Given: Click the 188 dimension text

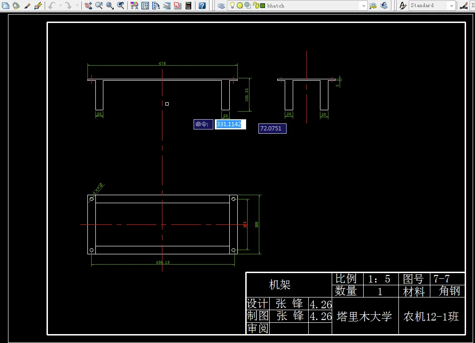Looking at the screenshot, I should click(x=257, y=225).
